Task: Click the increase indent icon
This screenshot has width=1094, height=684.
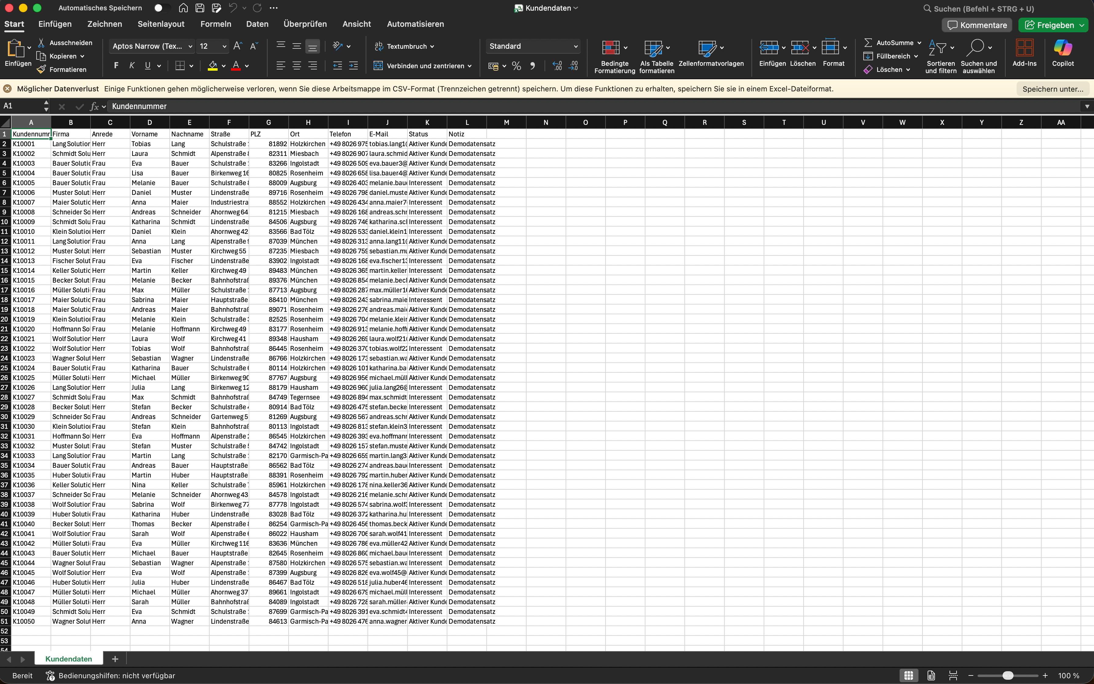Action: (x=353, y=65)
